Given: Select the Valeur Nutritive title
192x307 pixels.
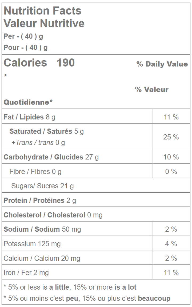Looking at the screenshot, I should (44, 24).
